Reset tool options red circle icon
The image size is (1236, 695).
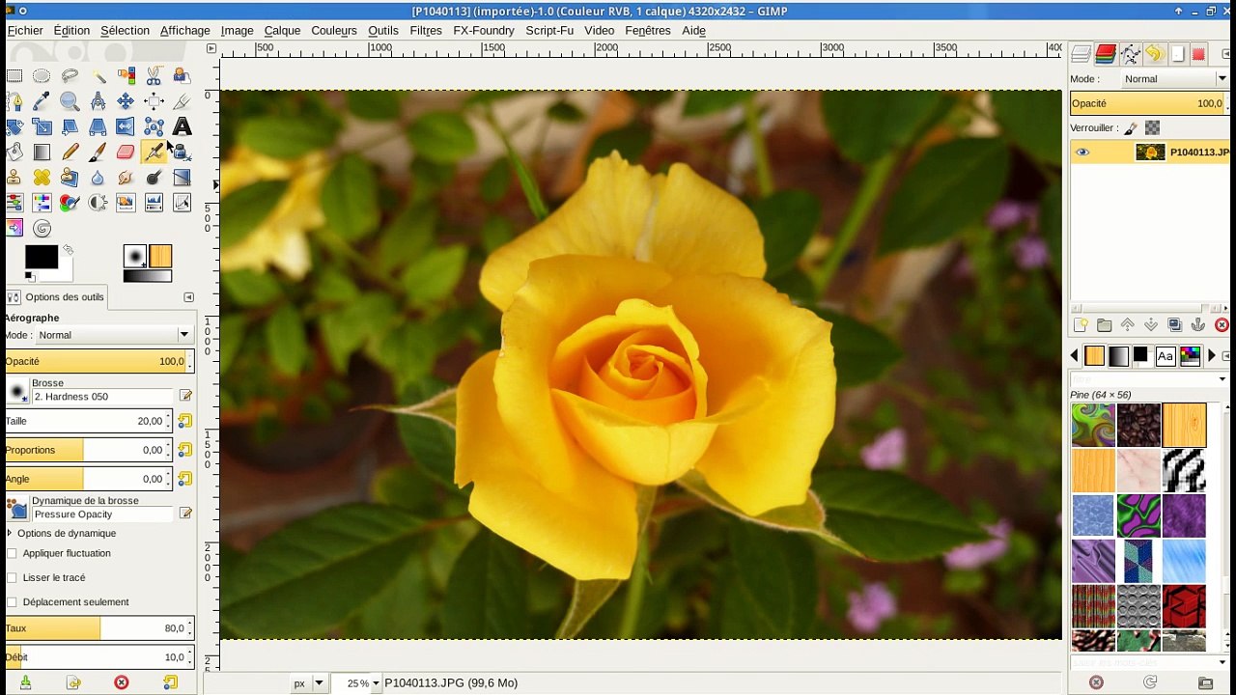pos(122,682)
